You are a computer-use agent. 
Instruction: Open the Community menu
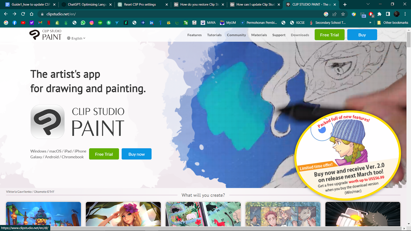pos(236,35)
